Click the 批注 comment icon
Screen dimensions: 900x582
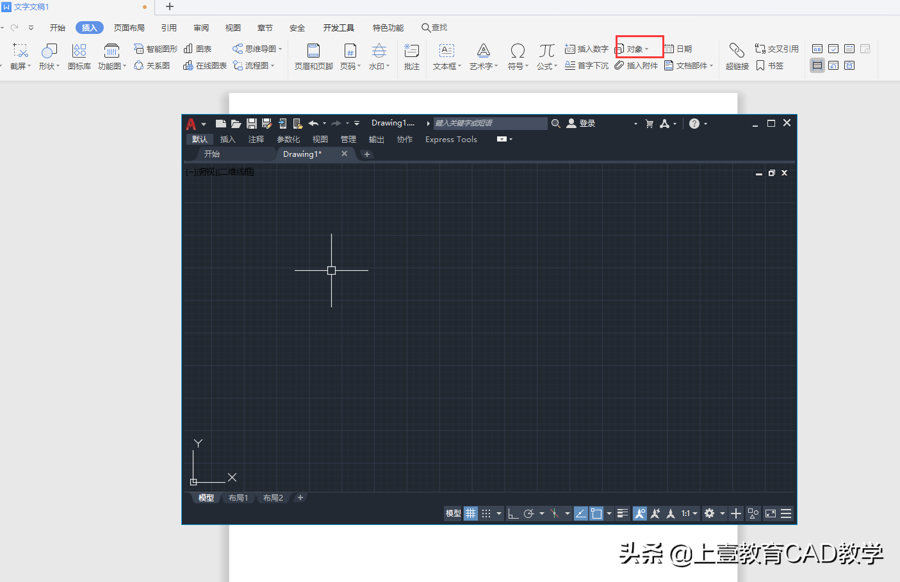click(412, 51)
